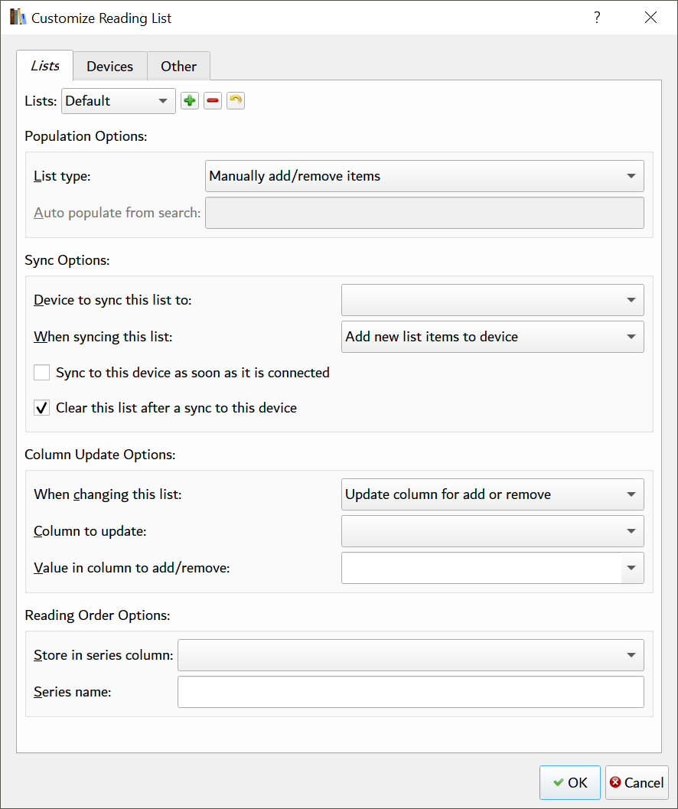Screen dimensions: 678x809
Task: Open the Lists selection dropdown
Action: pyautogui.click(x=119, y=101)
